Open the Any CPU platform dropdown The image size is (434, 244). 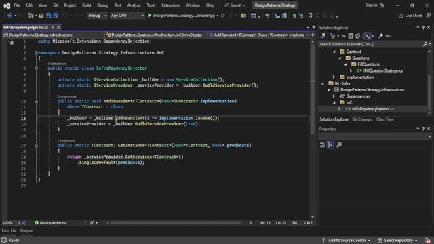[127, 16]
